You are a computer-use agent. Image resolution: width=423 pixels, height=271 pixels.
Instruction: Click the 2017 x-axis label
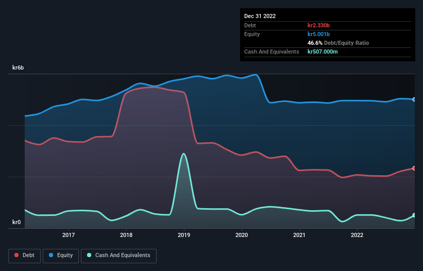click(69, 235)
